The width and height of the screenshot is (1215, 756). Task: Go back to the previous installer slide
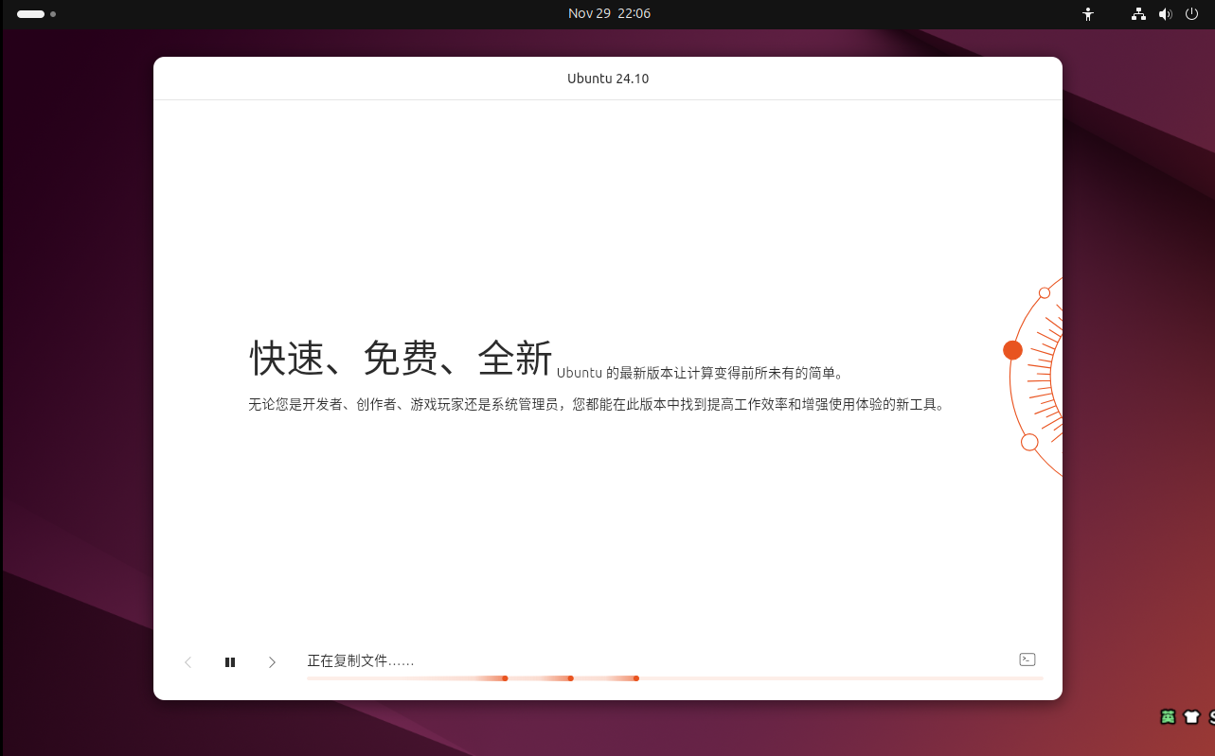point(188,662)
